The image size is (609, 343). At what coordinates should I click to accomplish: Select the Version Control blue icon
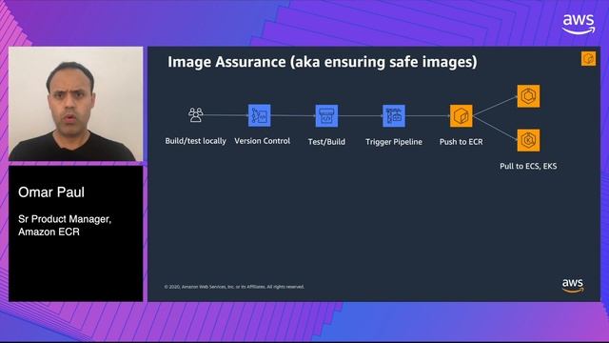point(260,115)
